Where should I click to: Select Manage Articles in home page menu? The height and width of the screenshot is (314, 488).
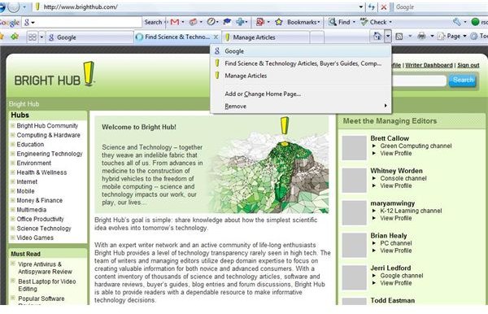(x=301, y=76)
